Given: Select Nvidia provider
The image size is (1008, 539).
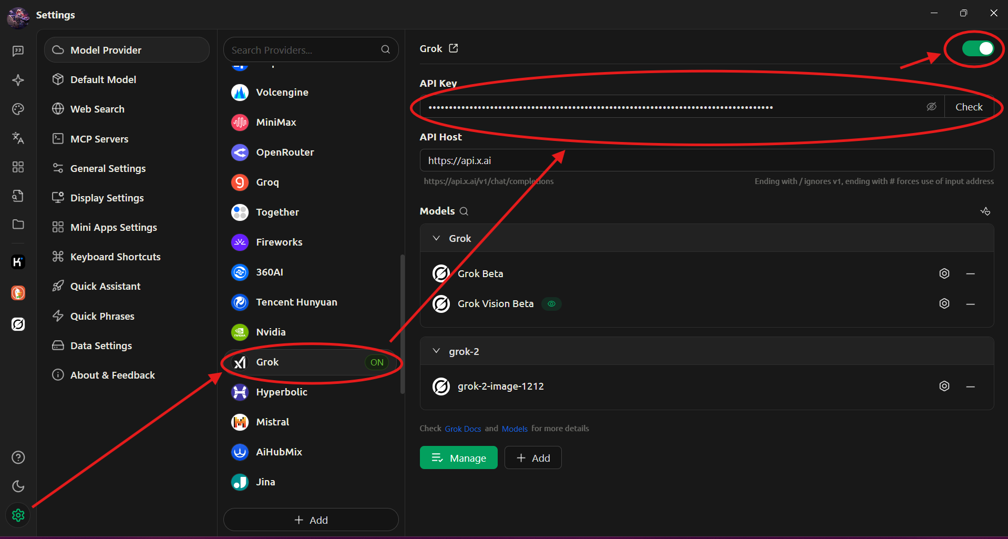Looking at the screenshot, I should (x=311, y=332).
